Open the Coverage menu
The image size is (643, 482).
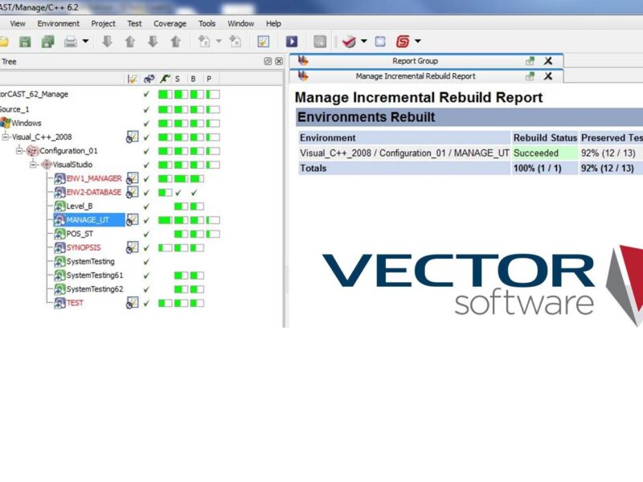coord(170,23)
